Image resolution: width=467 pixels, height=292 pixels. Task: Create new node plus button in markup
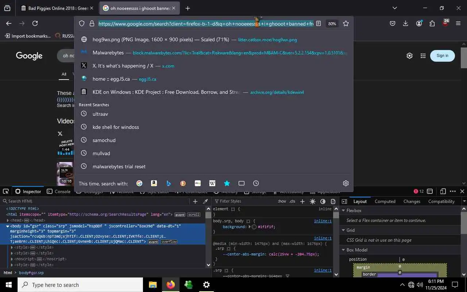195,201
